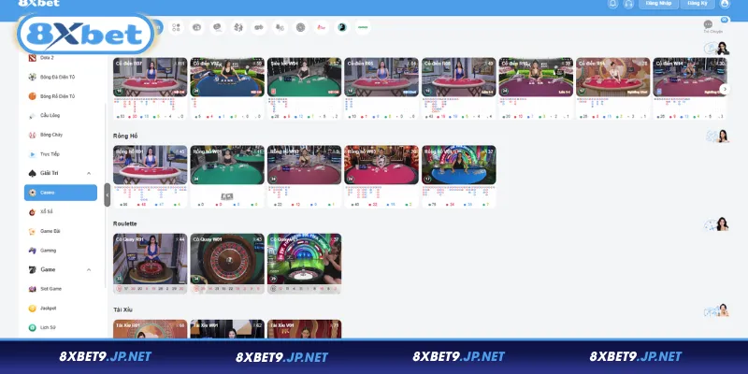Collapse the sidebar using its arrow handle
The image size is (748, 374).
pos(107,194)
